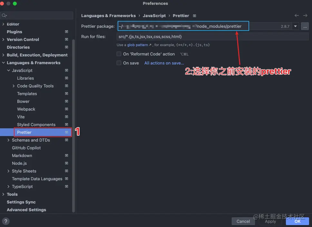Click the project-level icon beside Templates

point(66,94)
